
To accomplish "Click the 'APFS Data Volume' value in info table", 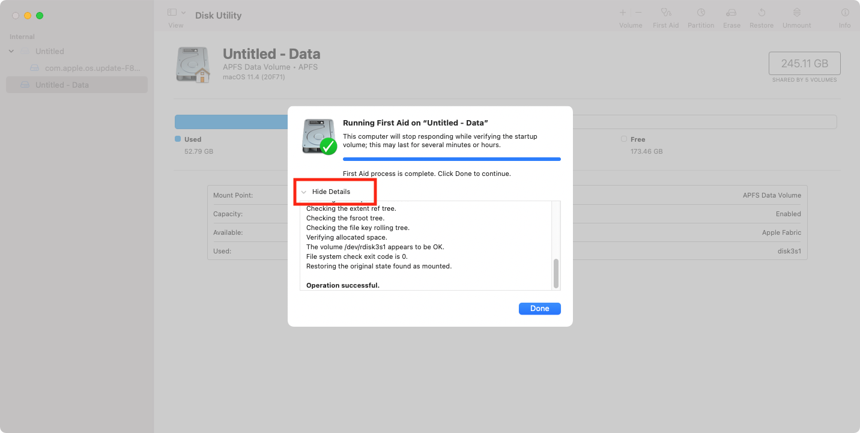I will click(772, 195).
